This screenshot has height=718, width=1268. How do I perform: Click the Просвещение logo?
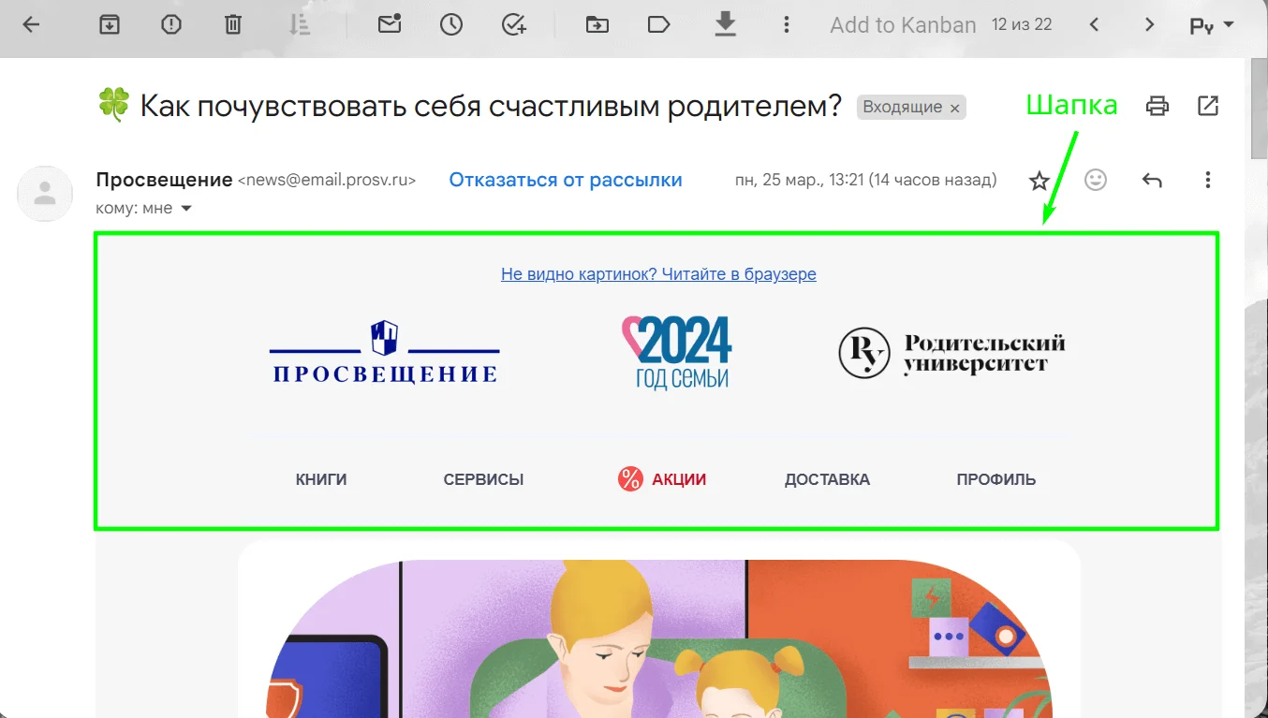click(x=385, y=353)
